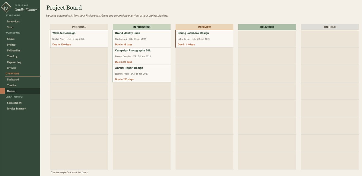362x176 pixels.
Task: Click the DELIVERED column header
Action: tap(267, 27)
